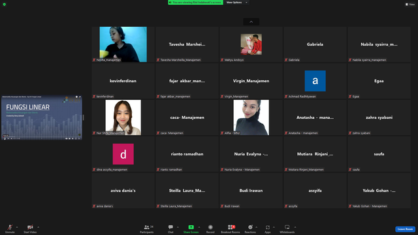Select Yakub Gohan participant tile
Screen dimensions: 418x235
(x=379, y=190)
